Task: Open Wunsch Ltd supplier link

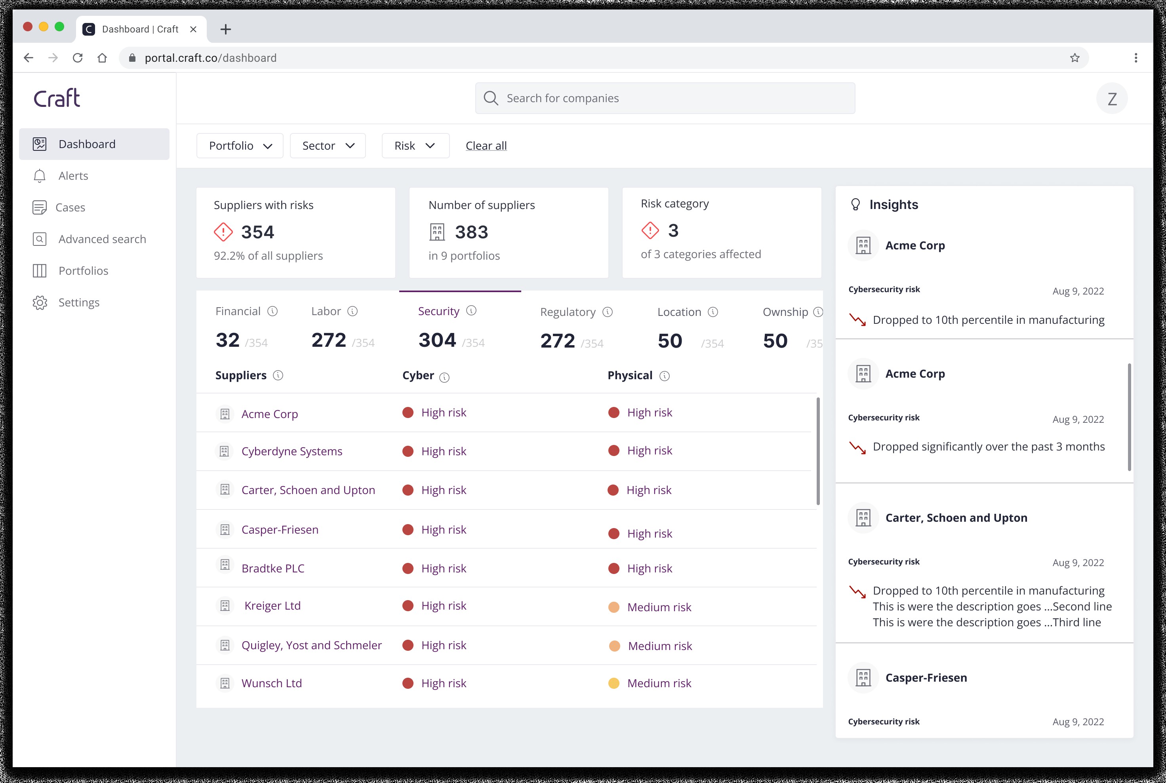Action: point(271,683)
